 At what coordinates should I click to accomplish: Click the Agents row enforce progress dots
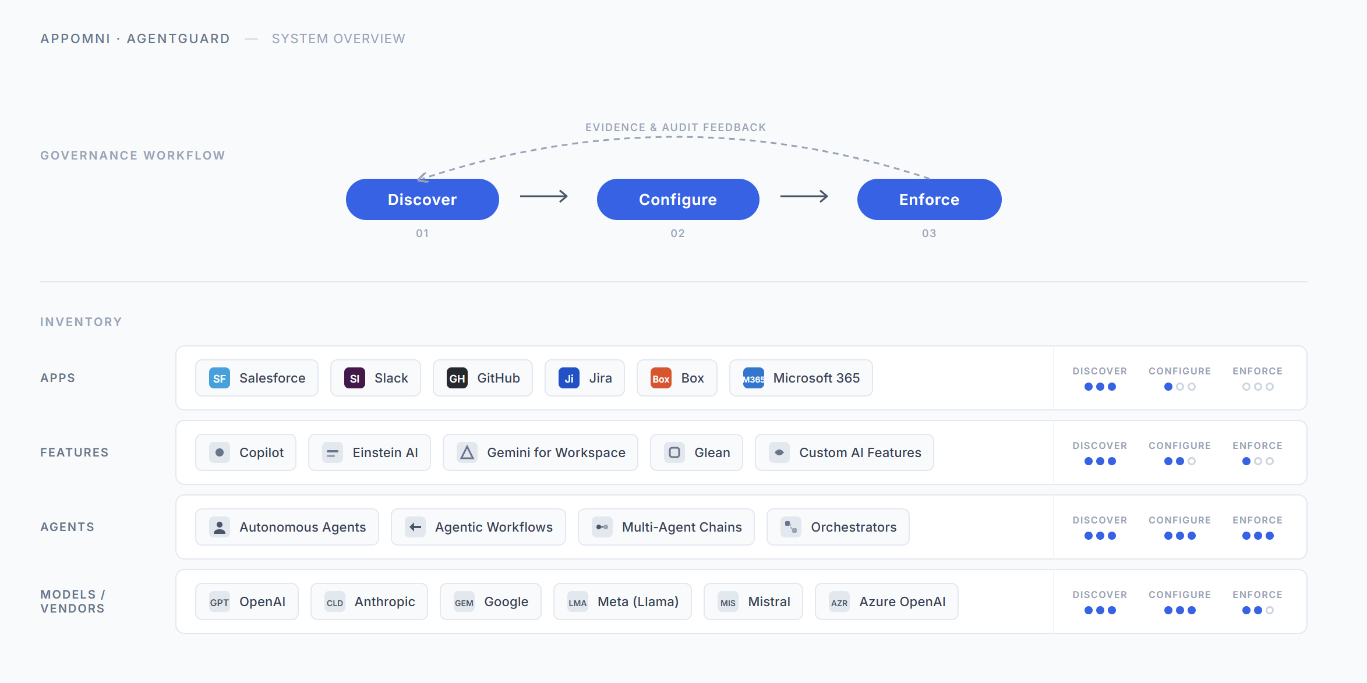pos(1258,536)
